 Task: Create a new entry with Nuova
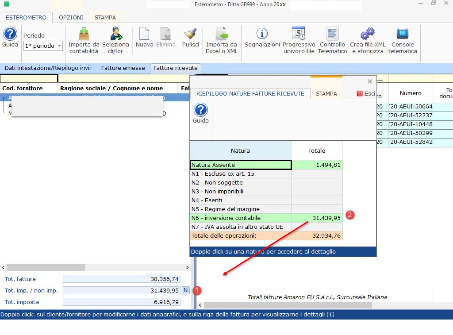click(x=144, y=37)
